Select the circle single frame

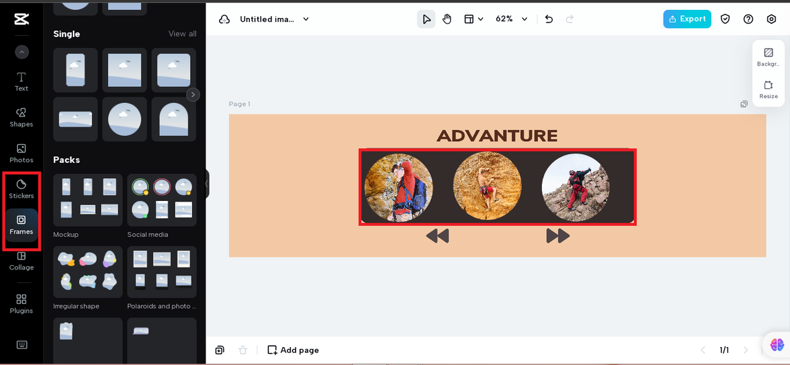(x=125, y=119)
